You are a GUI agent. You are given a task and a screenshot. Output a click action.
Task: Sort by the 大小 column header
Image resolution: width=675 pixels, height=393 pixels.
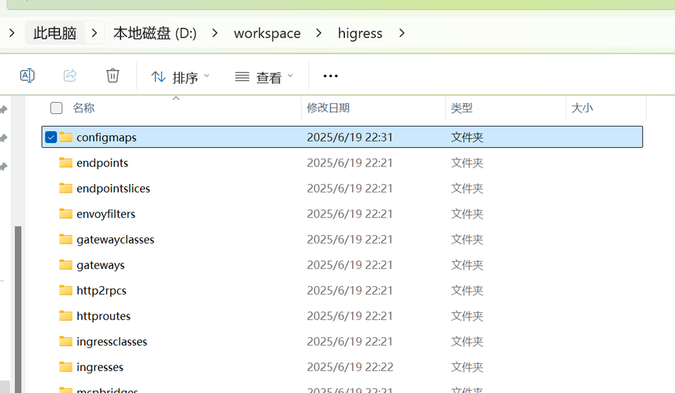click(x=582, y=108)
